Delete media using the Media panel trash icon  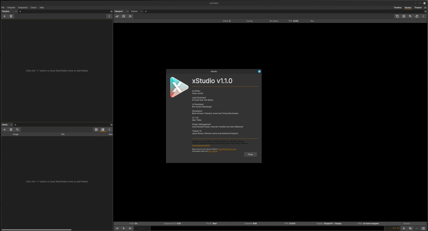click(x=11, y=130)
